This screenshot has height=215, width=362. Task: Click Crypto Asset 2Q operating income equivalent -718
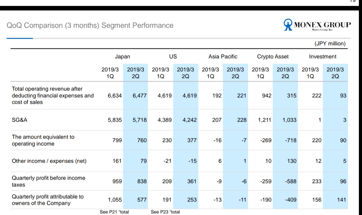click(290, 140)
